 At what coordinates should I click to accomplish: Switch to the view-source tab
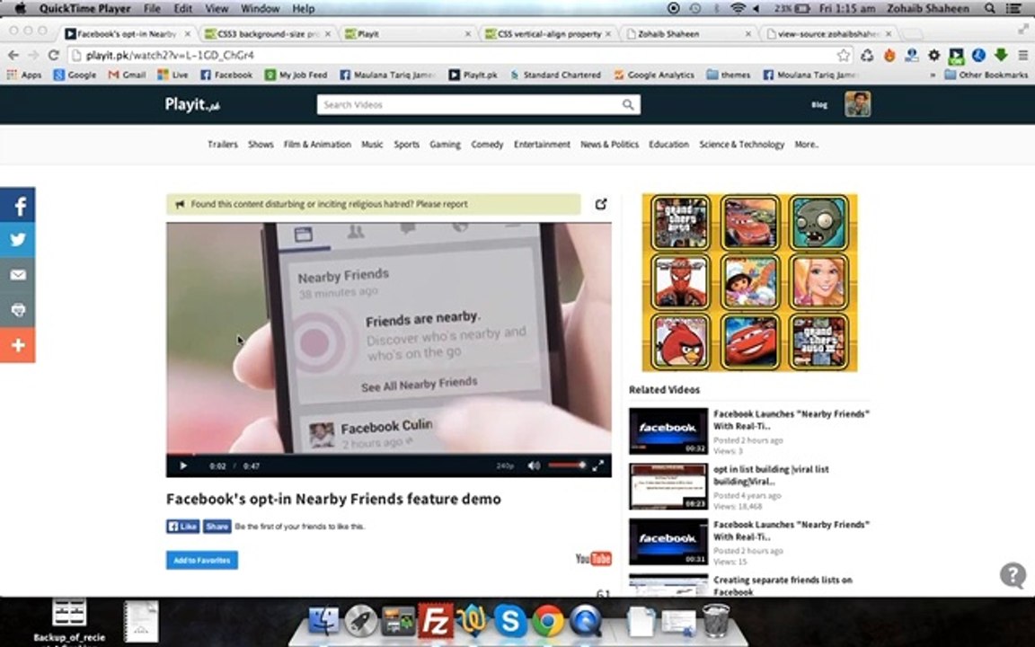(828, 33)
